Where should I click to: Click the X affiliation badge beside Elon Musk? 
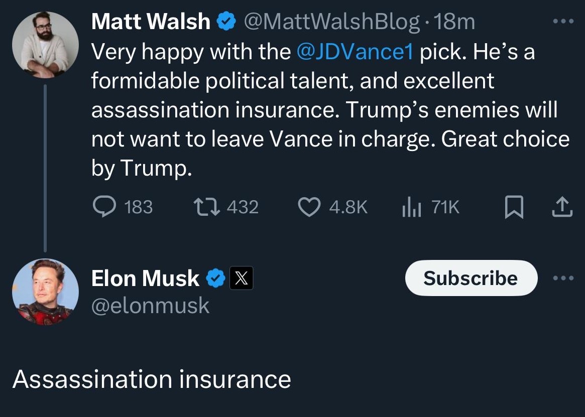(242, 279)
